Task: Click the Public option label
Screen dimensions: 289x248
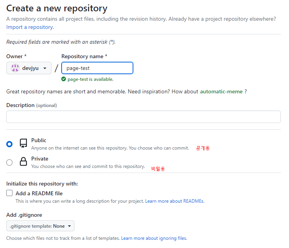Action: click(x=39, y=140)
